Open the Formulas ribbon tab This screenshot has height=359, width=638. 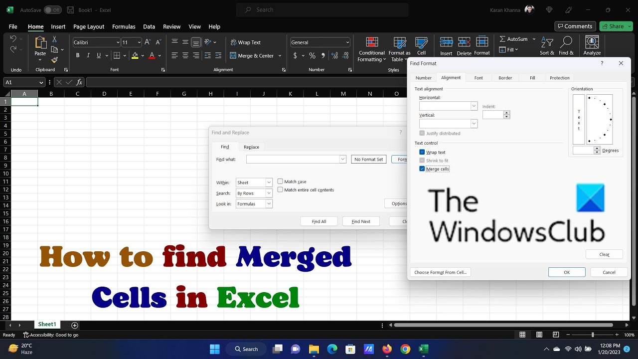(x=124, y=26)
